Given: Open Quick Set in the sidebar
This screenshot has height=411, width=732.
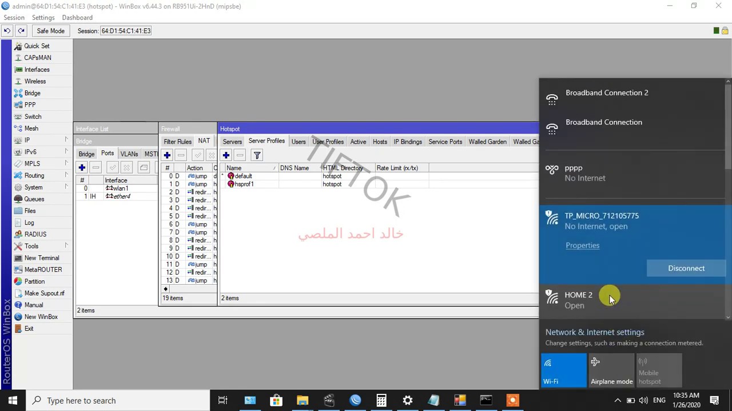Looking at the screenshot, I should [x=37, y=46].
